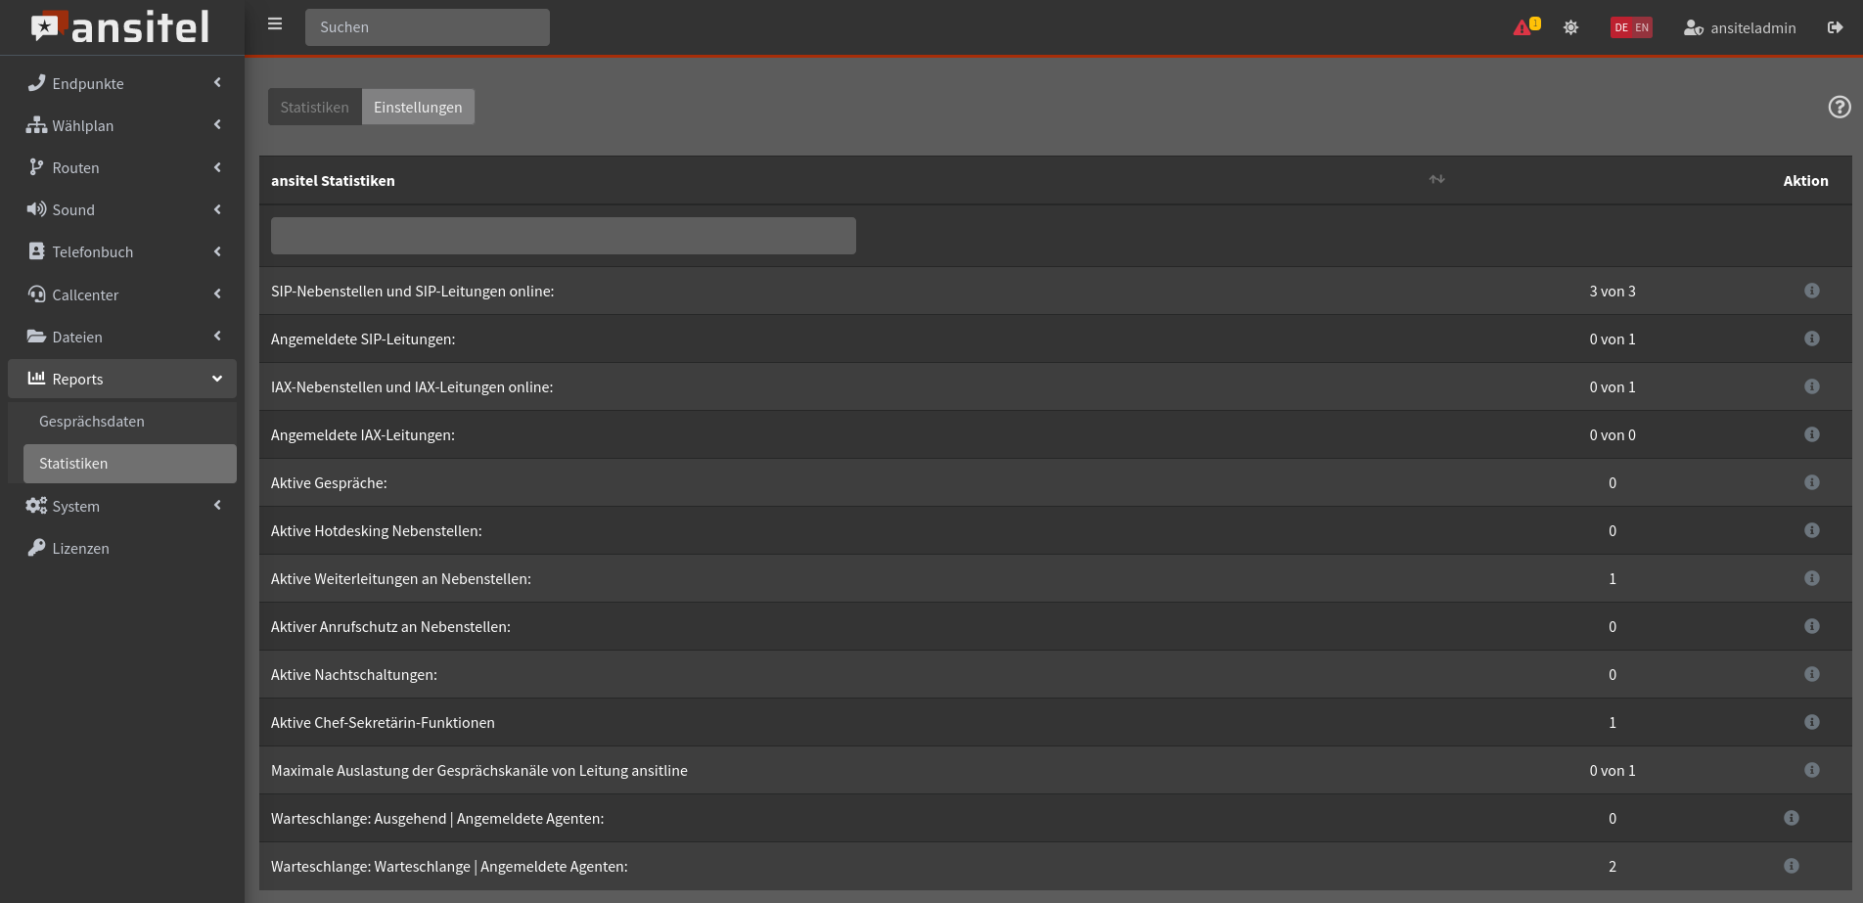Image resolution: width=1863 pixels, height=903 pixels.
Task: Click info icon for Warteschlange: Ausgehend row
Action: click(1791, 818)
